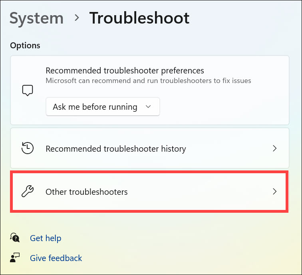Open Other troubleshooters

87,192
